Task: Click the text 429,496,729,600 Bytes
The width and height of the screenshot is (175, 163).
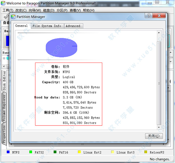Action: (x=81, y=87)
